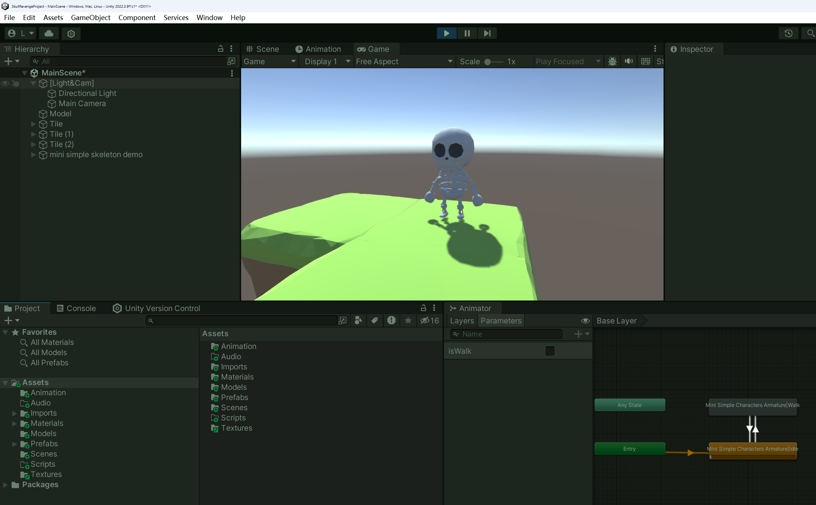Expand mini simple skeleton demo object
This screenshot has width=816, height=505.
pos(33,155)
